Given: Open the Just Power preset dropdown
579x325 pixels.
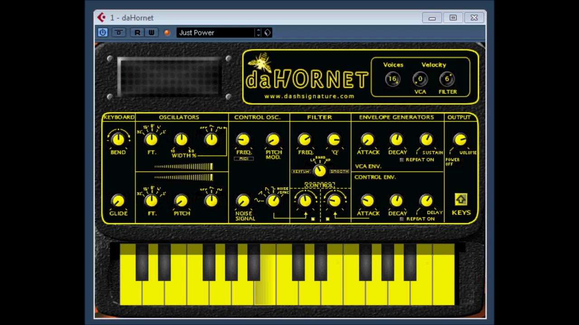Looking at the screenshot, I should [216, 32].
